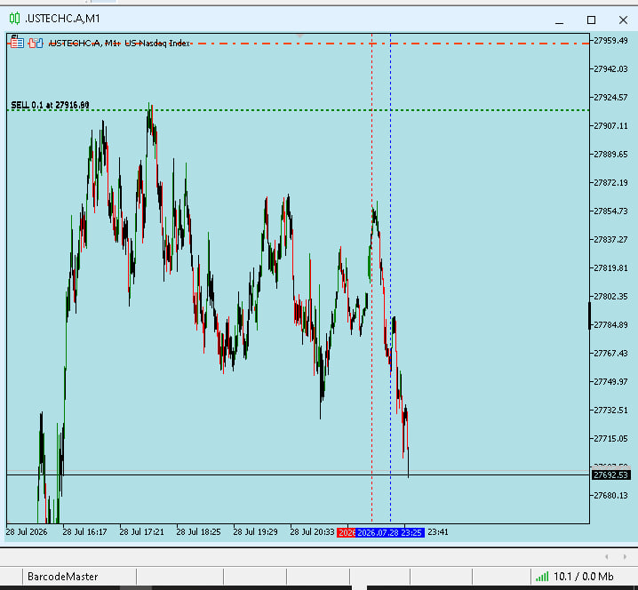Select the SELL 0.1 at 27916.80 order label
Image resolution: width=638 pixels, height=590 pixels.
pyautogui.click(x=50, y=105)
